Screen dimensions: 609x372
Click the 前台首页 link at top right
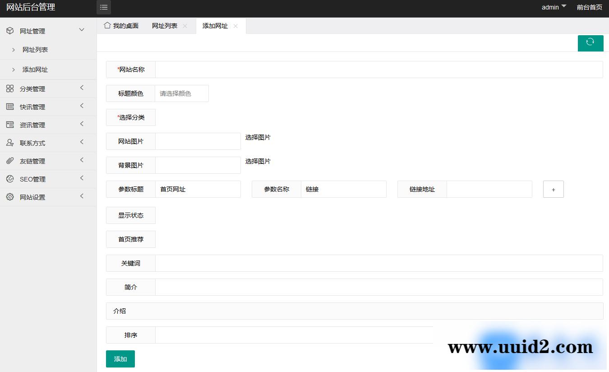coord(589,7)
